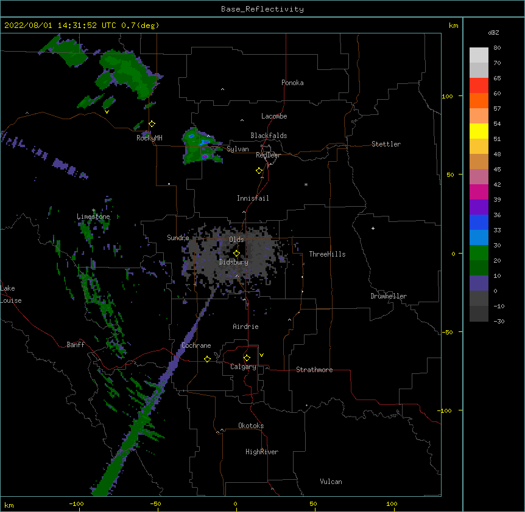Select the RockyMH label

coord(149,137)
